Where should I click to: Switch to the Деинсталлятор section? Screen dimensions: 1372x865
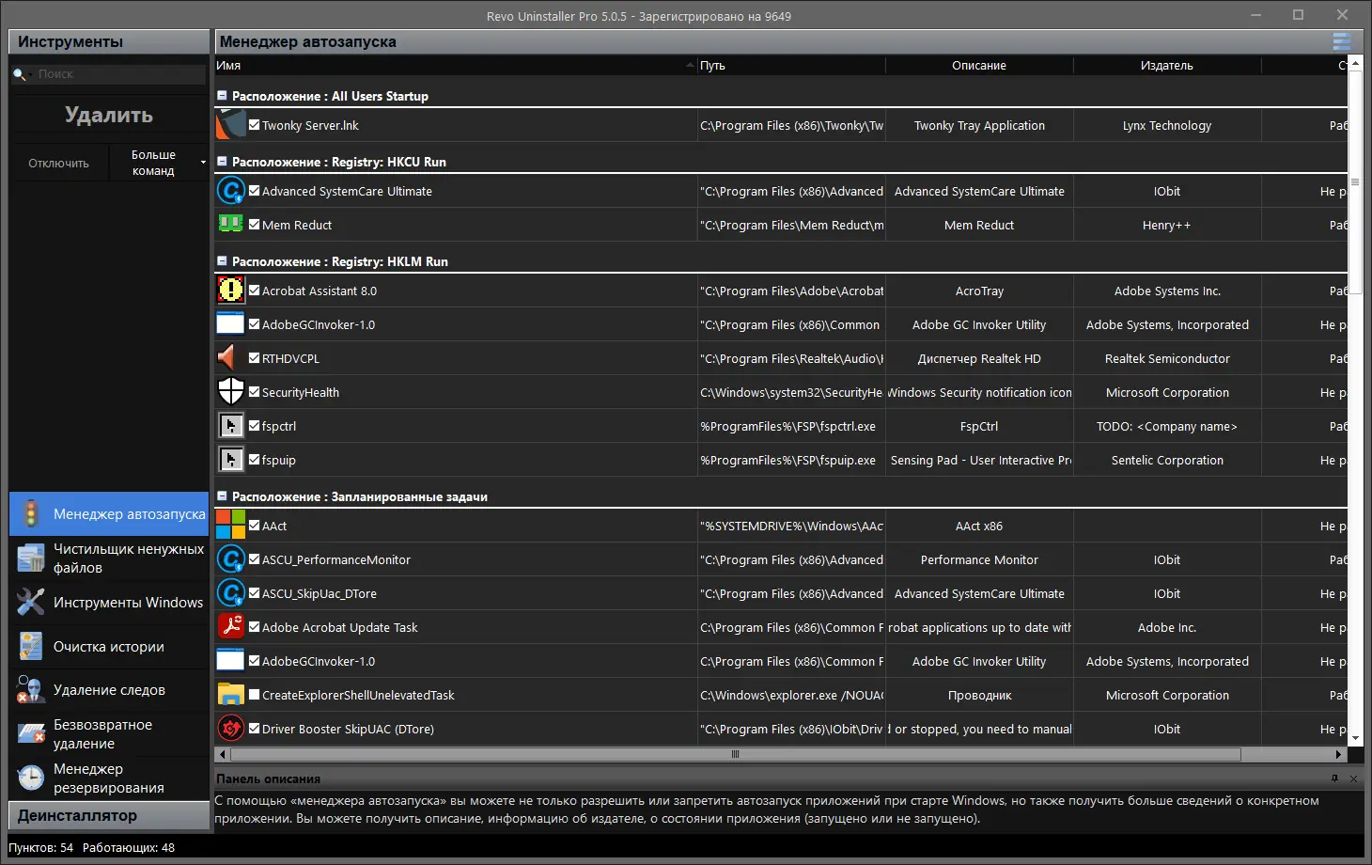pos(109,815)
